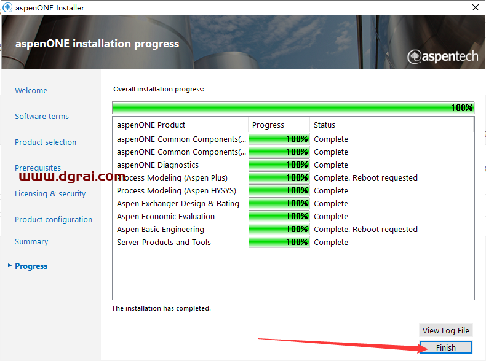Screen dimensions: 486x361
Task: Go to the Summary step
Action: click(x=31, y=242)
